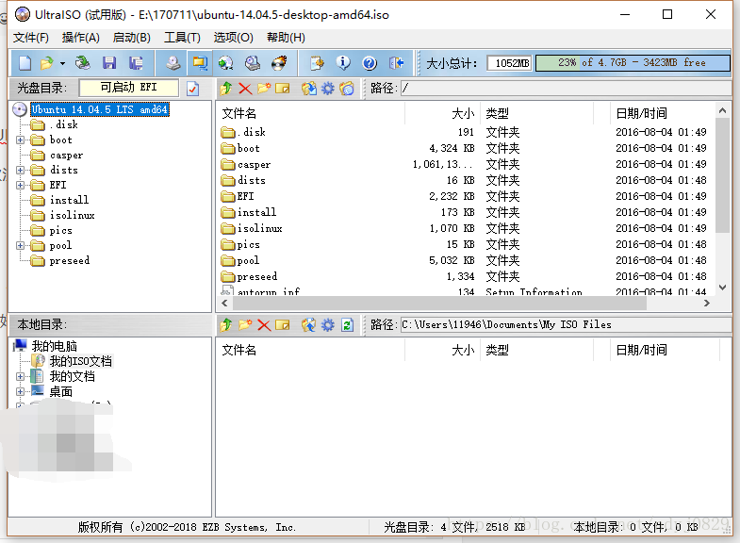
Task: Open the 工具(T) menu
Action: (182, 38)
